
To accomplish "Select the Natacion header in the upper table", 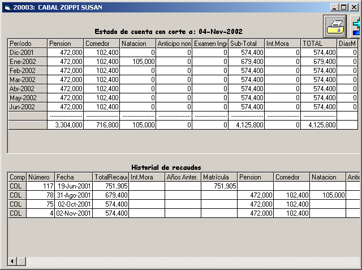I will tap(137, 44).
